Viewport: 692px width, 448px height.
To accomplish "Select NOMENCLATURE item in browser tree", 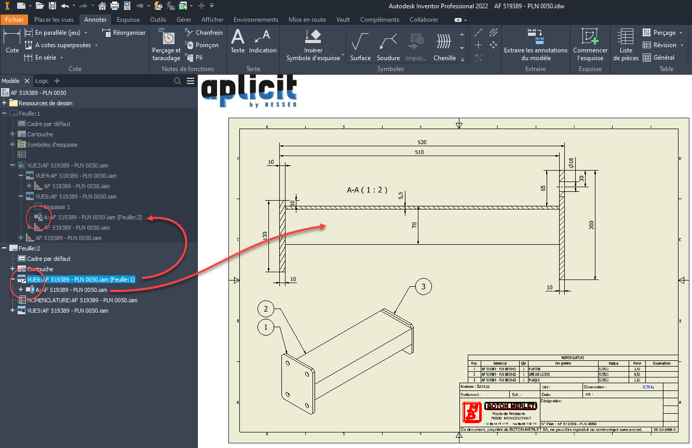I will (82, 300).
